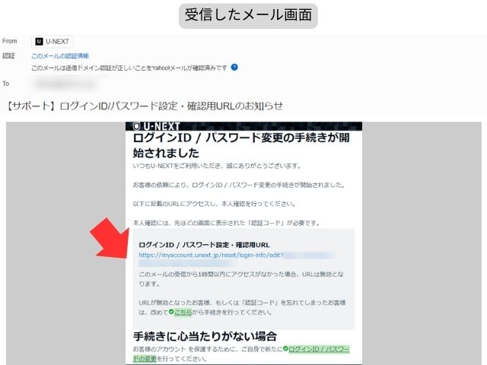The width and height of the screenshot is (487, 365).
Task: Click the blue authentication help question icon
Action: [234, 67]
